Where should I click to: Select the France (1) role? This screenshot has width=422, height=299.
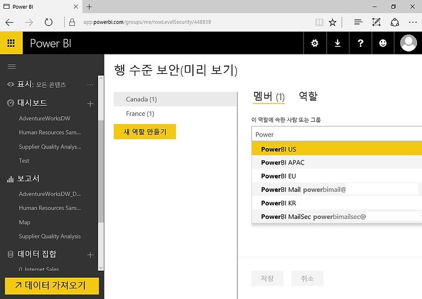(x=175, y=114)
